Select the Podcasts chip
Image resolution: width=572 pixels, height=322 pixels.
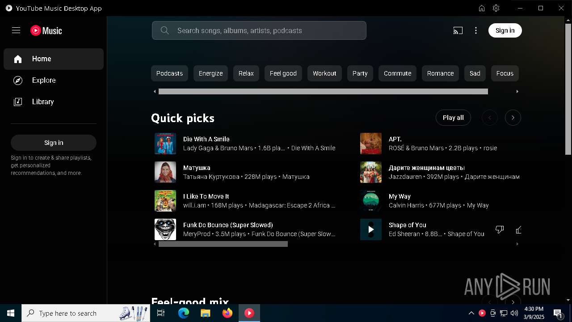169,73
